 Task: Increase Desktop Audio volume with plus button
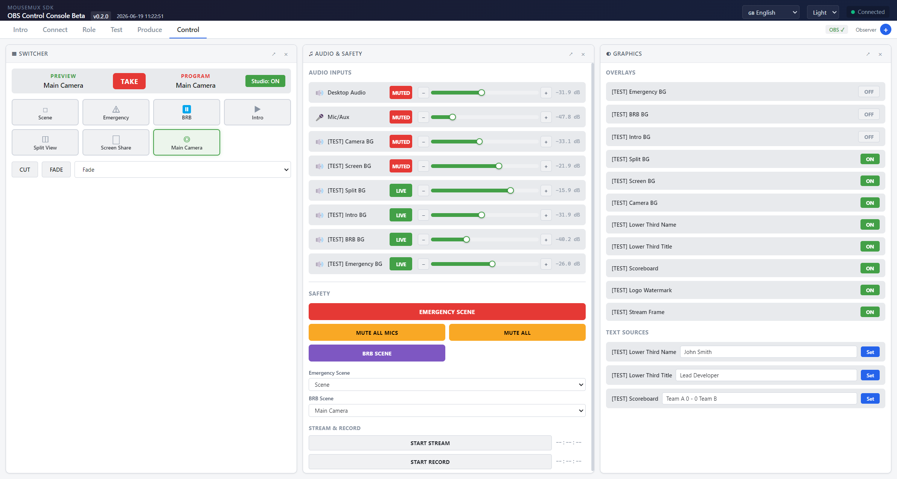click(x=546, y=93)
